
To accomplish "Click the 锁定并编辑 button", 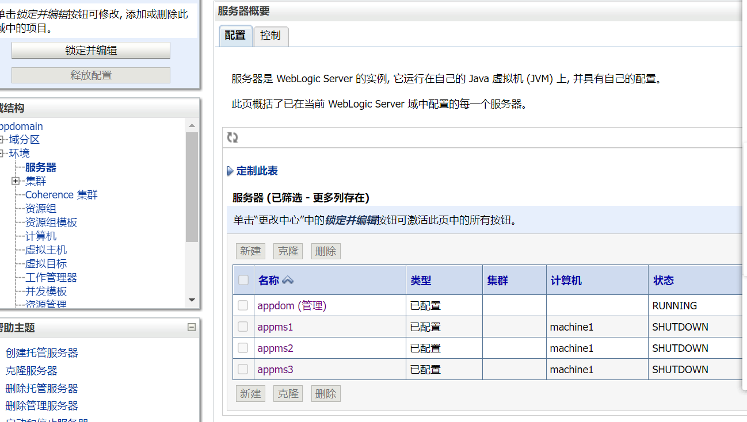I will click(x=90, y=50).
